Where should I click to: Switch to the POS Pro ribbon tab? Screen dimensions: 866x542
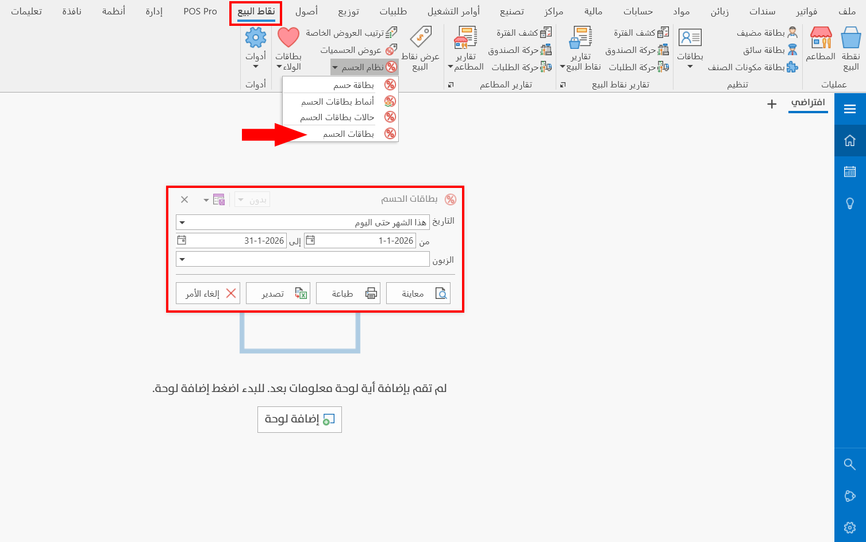click(201, 11)
